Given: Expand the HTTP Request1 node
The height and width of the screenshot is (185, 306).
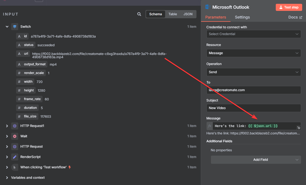Looking at the screenshot, I should [7, 126].
